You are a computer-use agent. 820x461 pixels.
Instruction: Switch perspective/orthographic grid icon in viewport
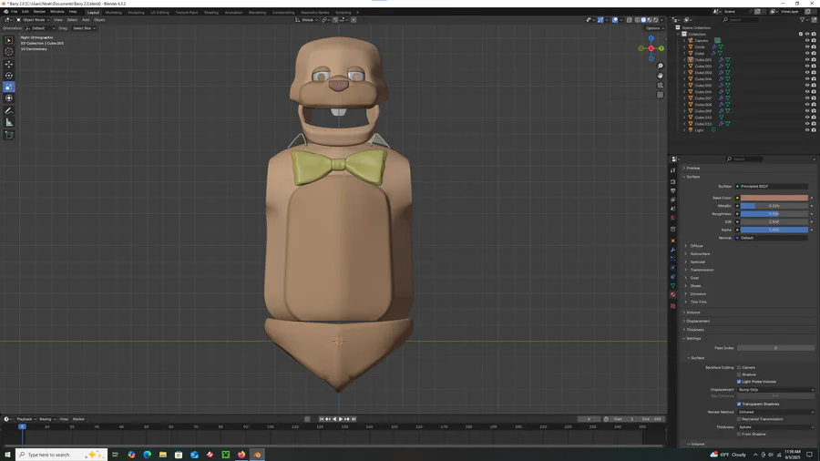(660, 95)
